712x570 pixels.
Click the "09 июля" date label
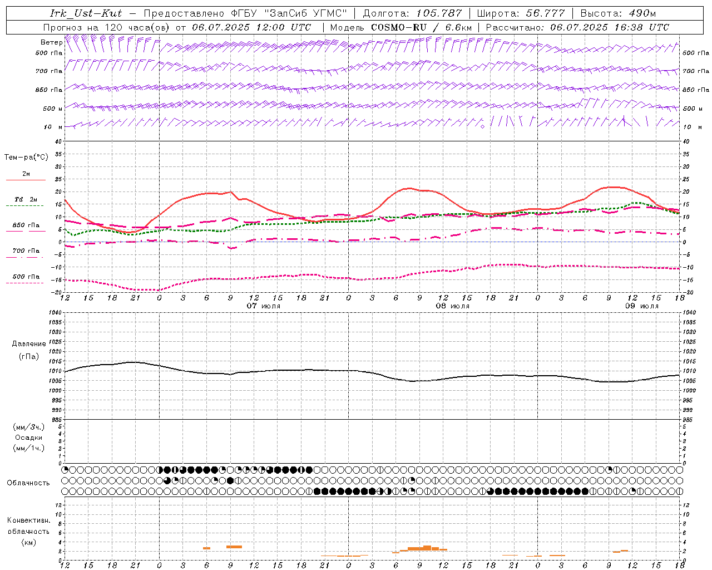(x=642, y=306)
